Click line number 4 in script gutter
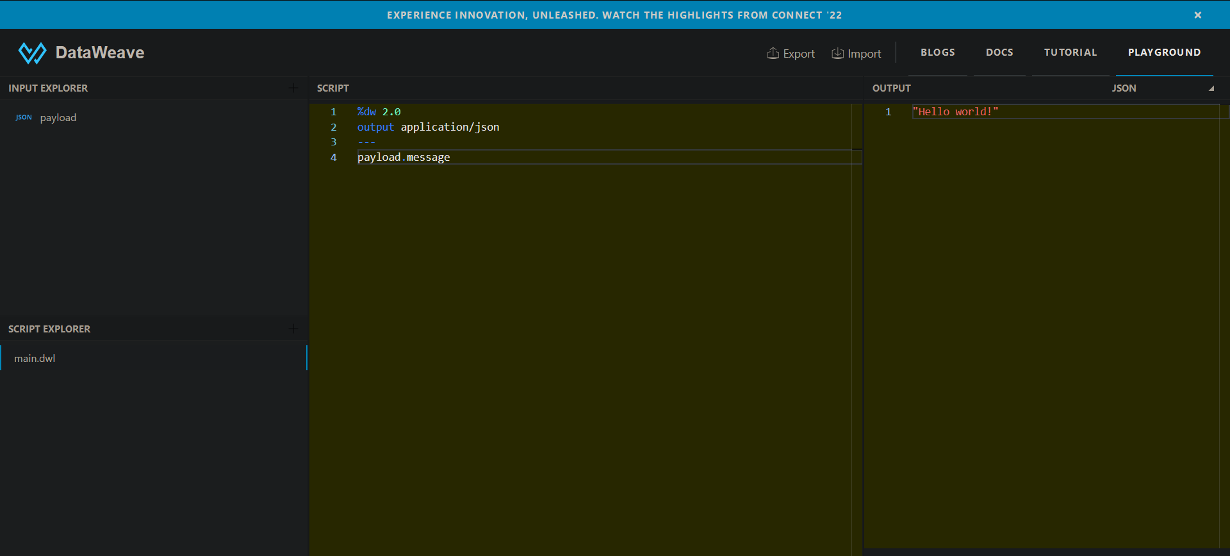The width and height of the screenshot is (1230, 556). coord(333,158)
